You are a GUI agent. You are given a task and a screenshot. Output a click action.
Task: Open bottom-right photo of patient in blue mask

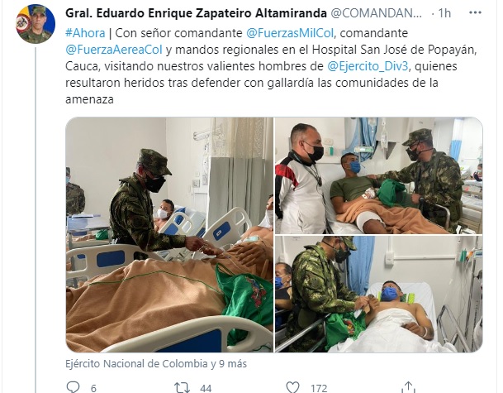click(x=379, y=295)
